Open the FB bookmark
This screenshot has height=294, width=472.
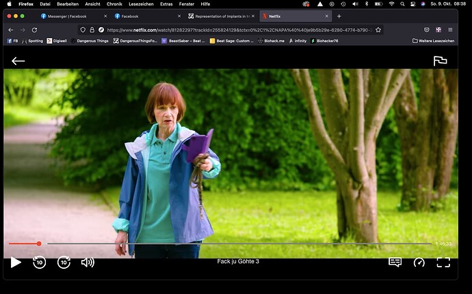coord(12,41)
